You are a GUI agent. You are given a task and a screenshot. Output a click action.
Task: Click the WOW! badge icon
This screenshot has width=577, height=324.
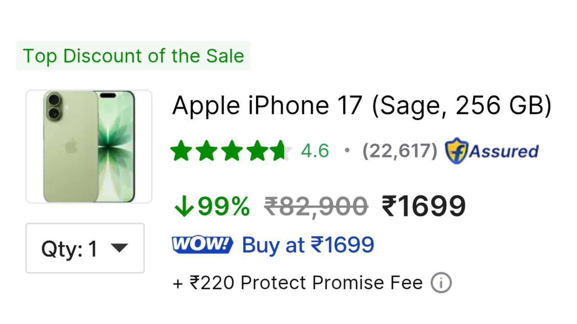click(x=202, y=245)
